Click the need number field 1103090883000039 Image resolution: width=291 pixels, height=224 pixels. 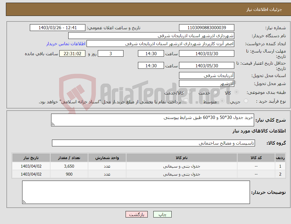207,28
